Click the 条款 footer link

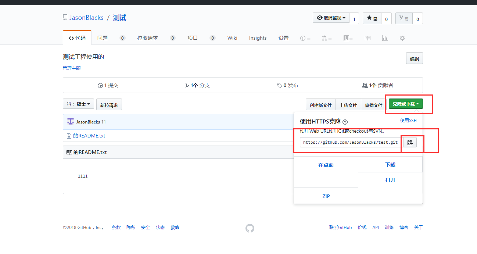tap(116, 228)
